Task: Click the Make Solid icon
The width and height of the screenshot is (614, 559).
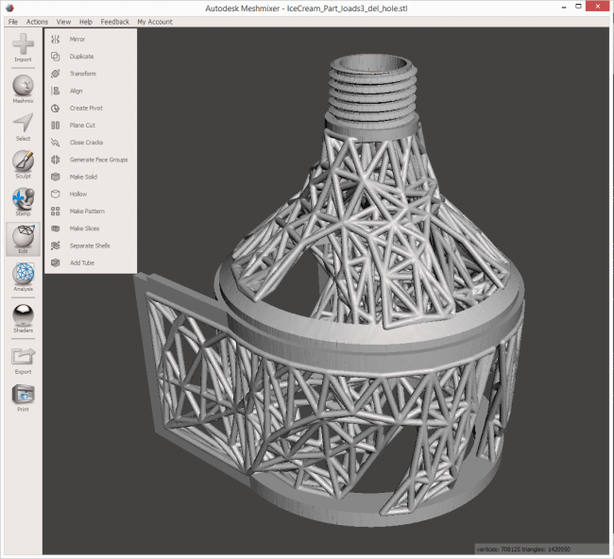Action: click(55, 177)
